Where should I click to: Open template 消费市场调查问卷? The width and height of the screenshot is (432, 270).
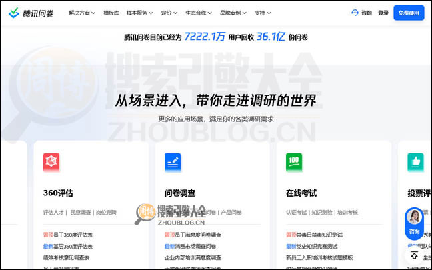(195, 246)
